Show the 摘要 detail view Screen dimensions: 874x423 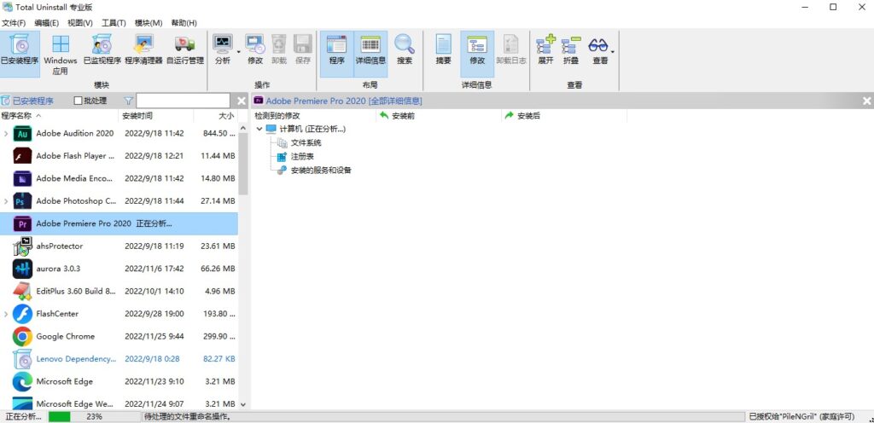point(444,50)
